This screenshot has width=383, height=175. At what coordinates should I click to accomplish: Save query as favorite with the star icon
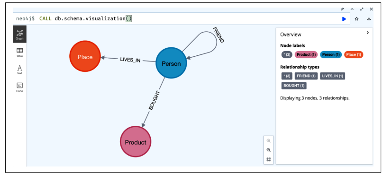tap(356, 19)
